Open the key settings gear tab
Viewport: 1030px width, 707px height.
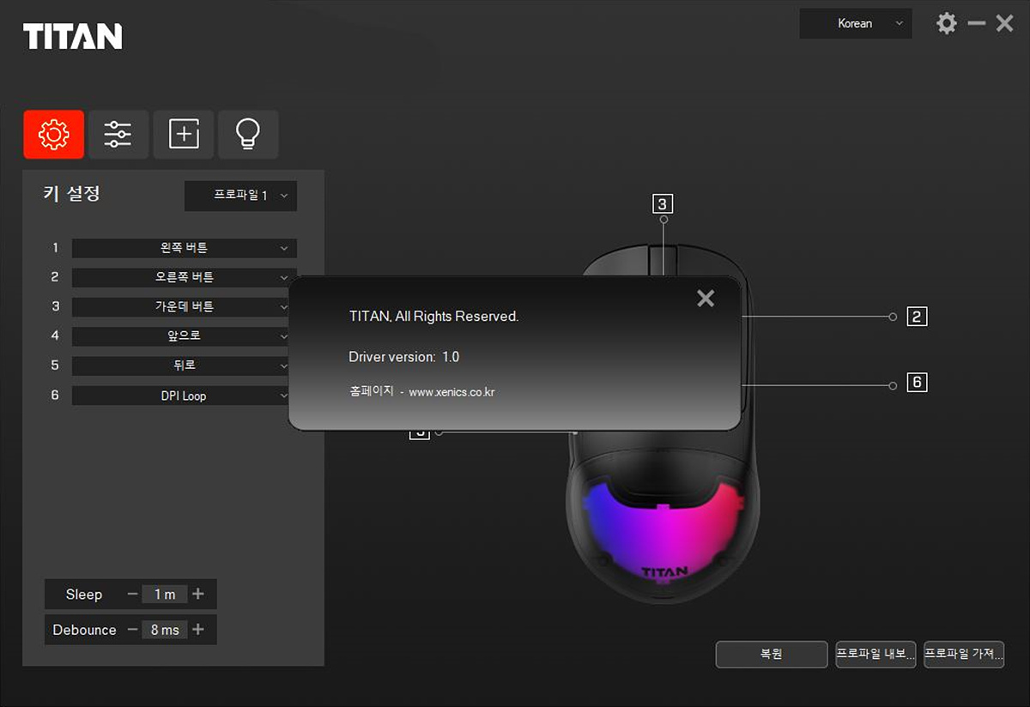tap(53, 134)
